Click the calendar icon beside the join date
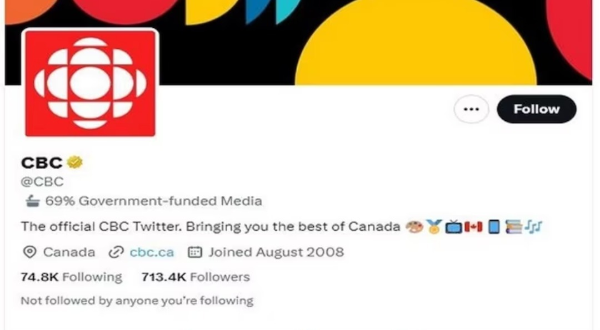This screenshot has height=330, width=600. pyautogui.click(x=193, y=252)
